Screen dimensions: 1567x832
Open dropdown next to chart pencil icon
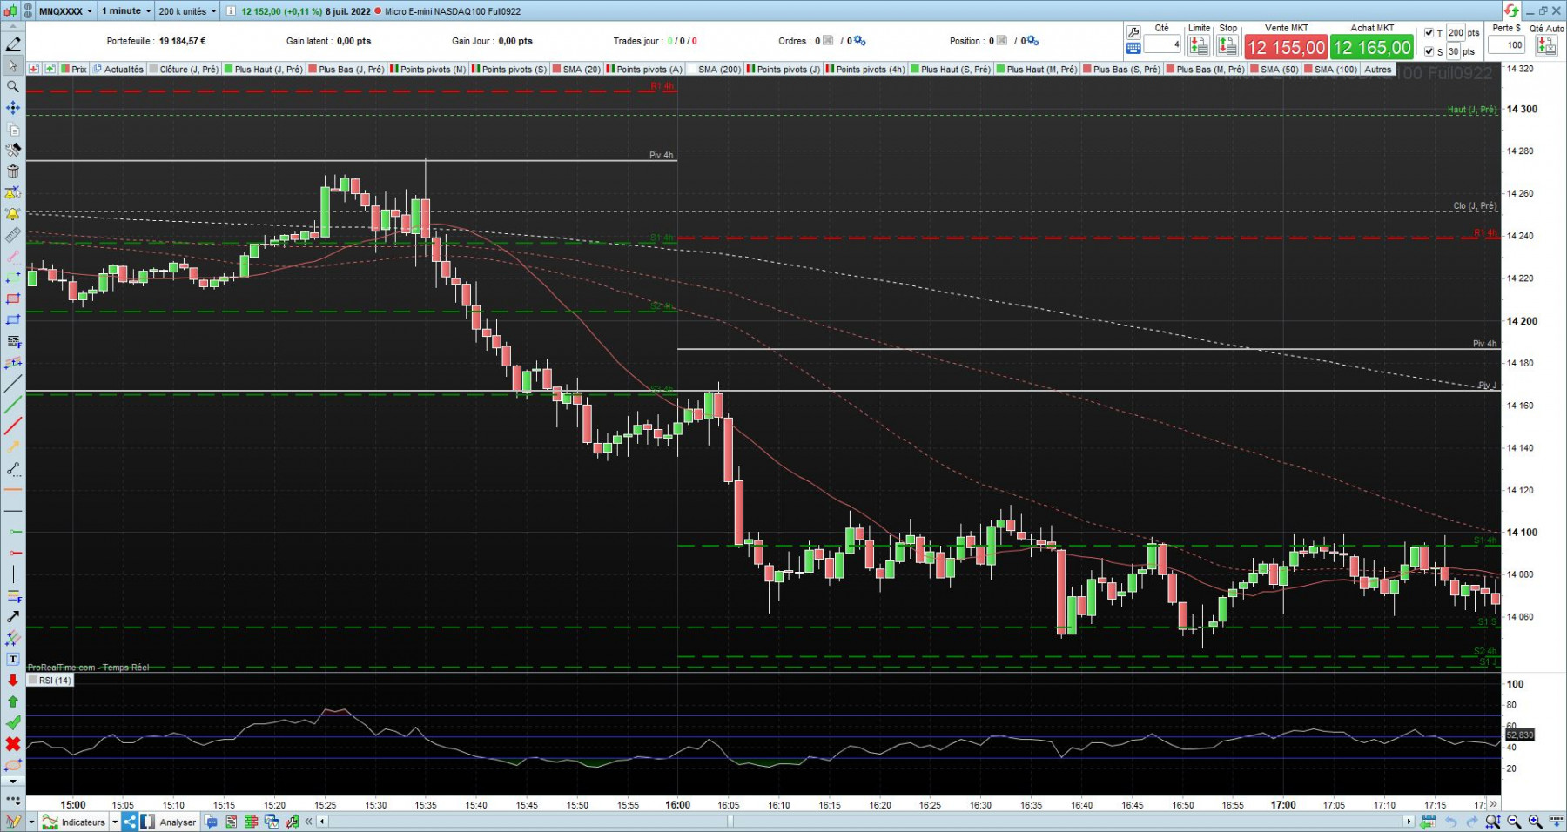coord(31,822)
